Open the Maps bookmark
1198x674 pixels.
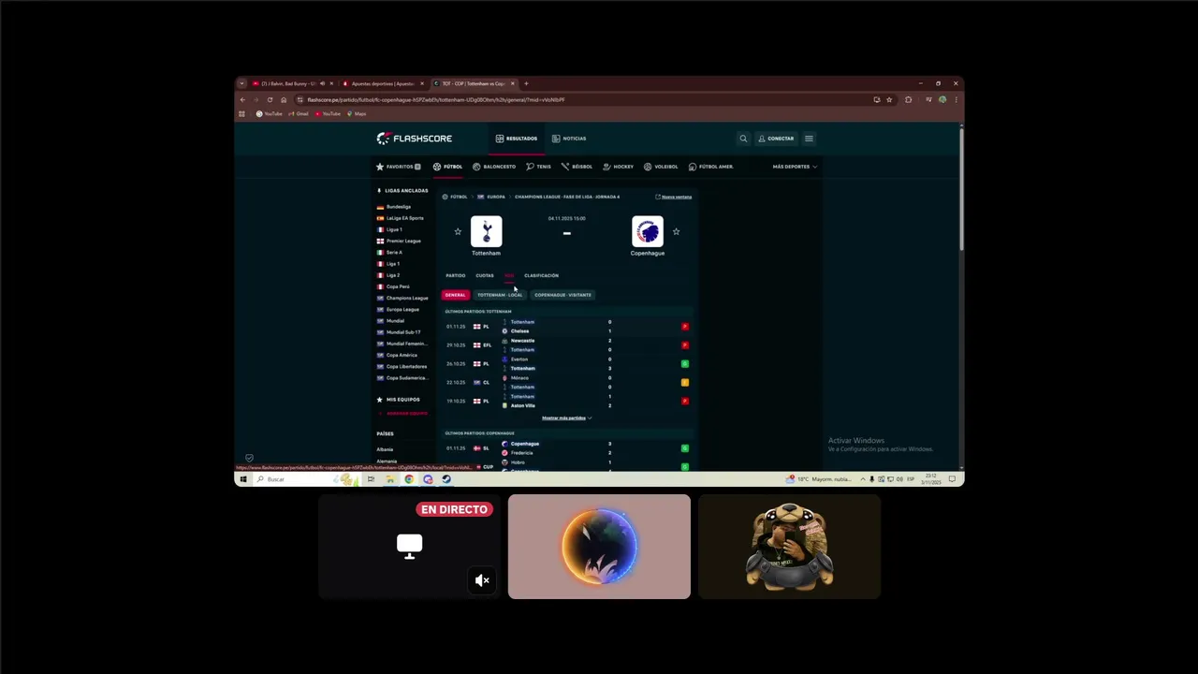357,113
